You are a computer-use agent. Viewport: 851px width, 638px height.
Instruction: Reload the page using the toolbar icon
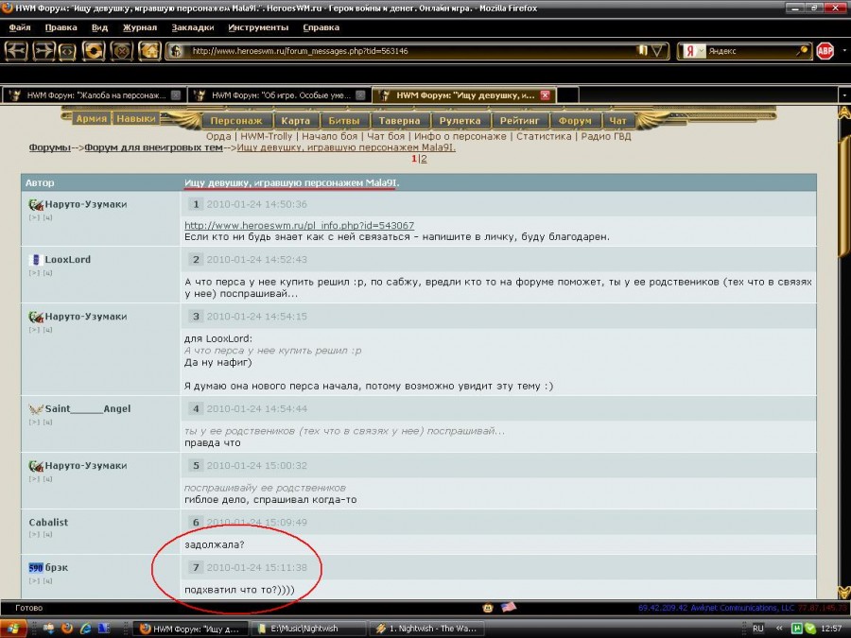(x=94, y=51)
